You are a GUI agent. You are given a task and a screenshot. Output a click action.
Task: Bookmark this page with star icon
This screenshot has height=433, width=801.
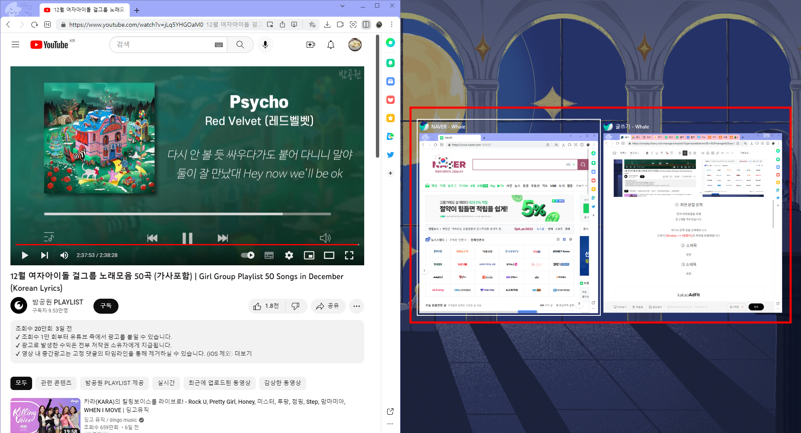coord(312,25)
